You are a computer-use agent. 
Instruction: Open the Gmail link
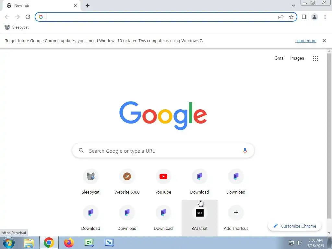coord(280,58)
